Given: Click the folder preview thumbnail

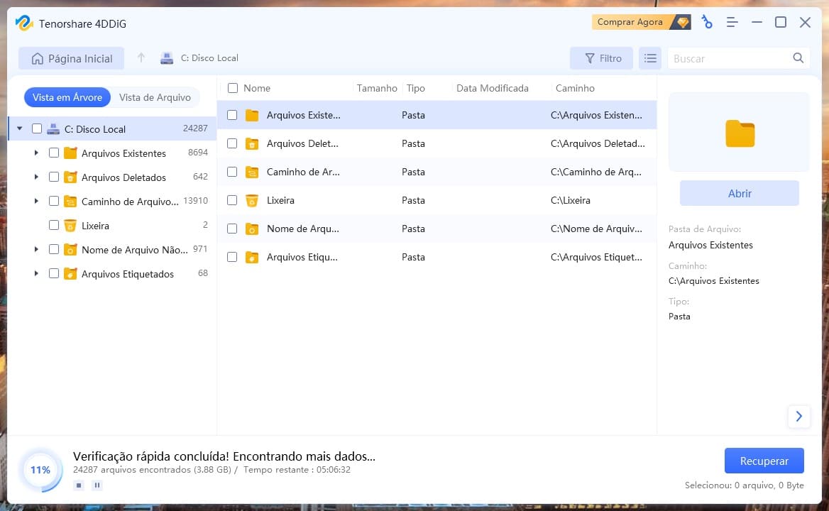Looking at the screenshot, I should pyautogui.click(x=740, y=133).
